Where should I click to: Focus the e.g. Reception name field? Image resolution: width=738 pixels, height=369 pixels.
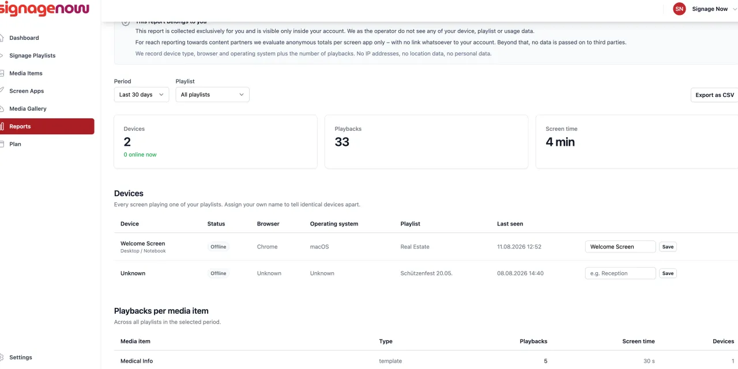coord(620,273)
